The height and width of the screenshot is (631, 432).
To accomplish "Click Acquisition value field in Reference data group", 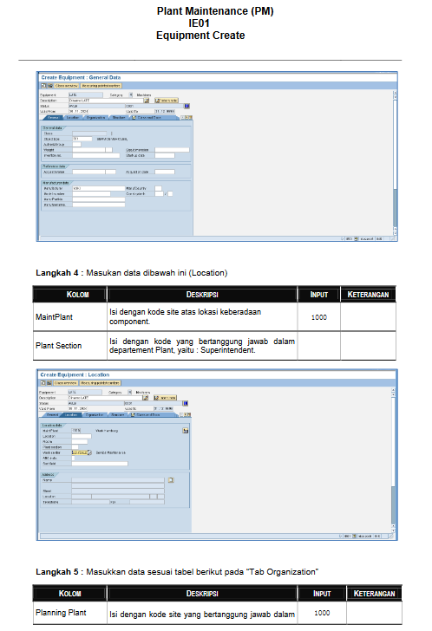I will point(88,172).
